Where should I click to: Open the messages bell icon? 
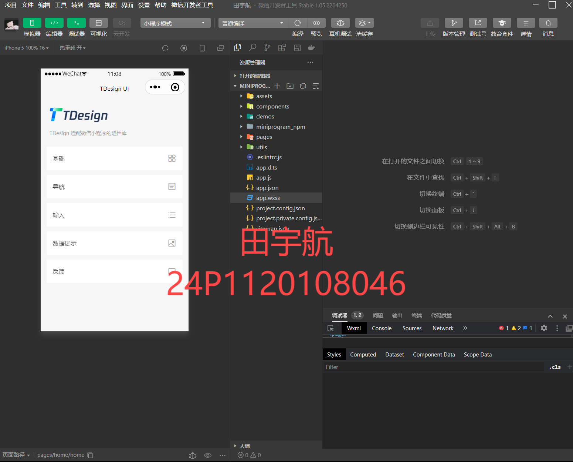click(548, 23)
